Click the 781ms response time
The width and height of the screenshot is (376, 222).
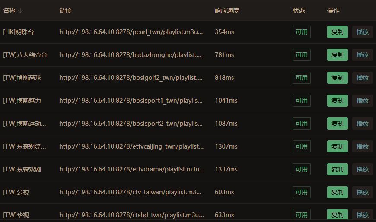pos(224,55)
